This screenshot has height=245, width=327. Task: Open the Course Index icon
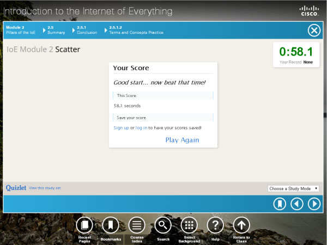pos(136,225)
